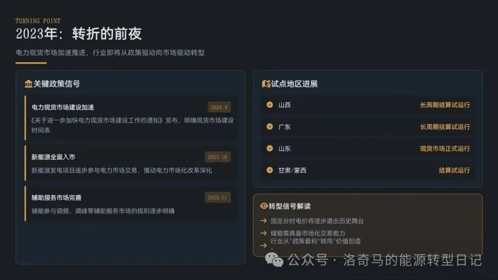Click the arrow before 储能需具备市场化交易能力

[x=263, y=233]
